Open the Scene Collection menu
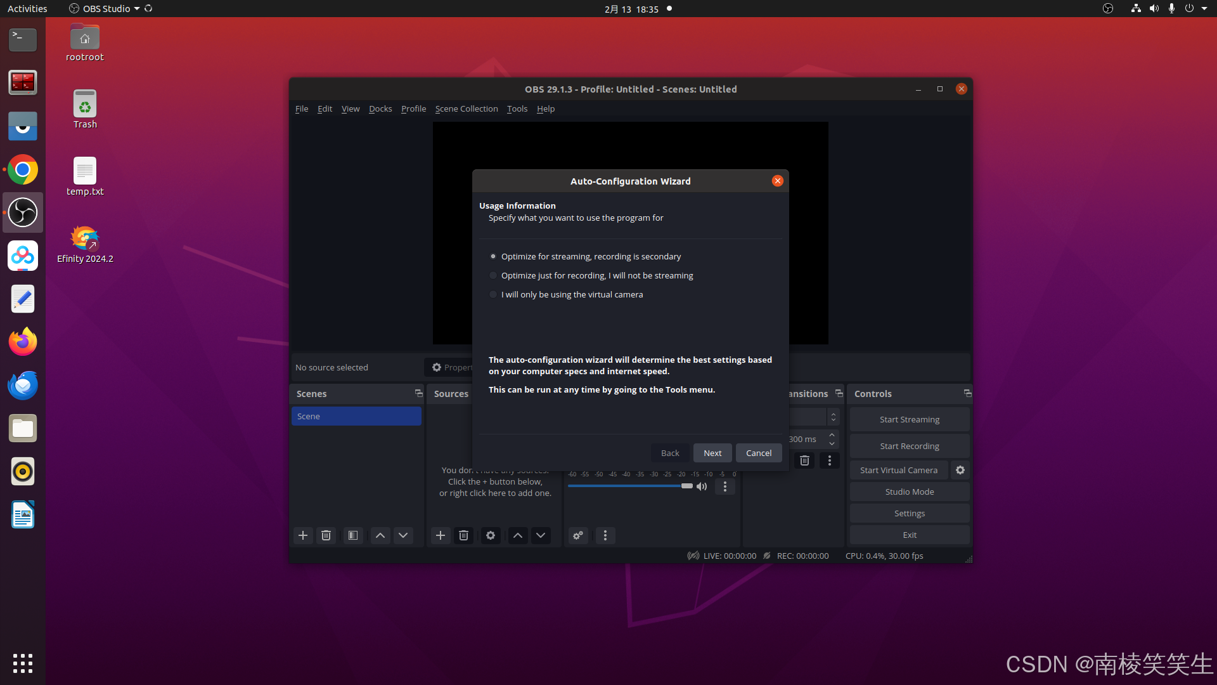Image resolution: width=1217 pixels, height=685 pixels. (466, 108)
